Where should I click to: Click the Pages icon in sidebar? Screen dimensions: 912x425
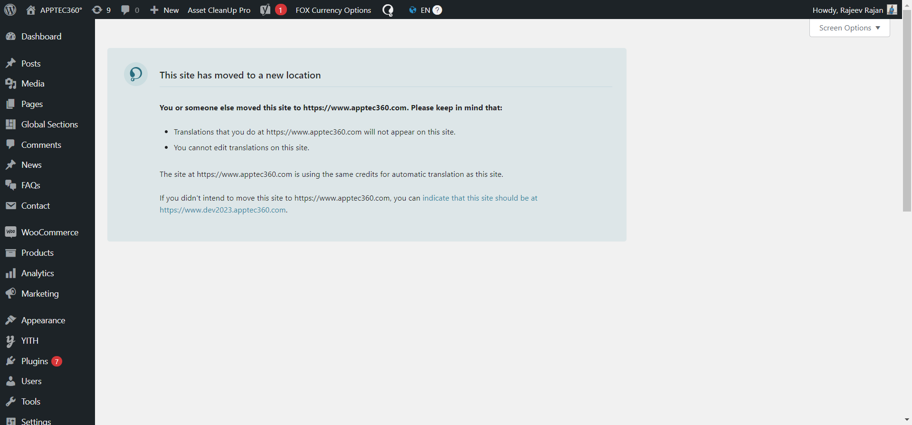coord(11,104)
